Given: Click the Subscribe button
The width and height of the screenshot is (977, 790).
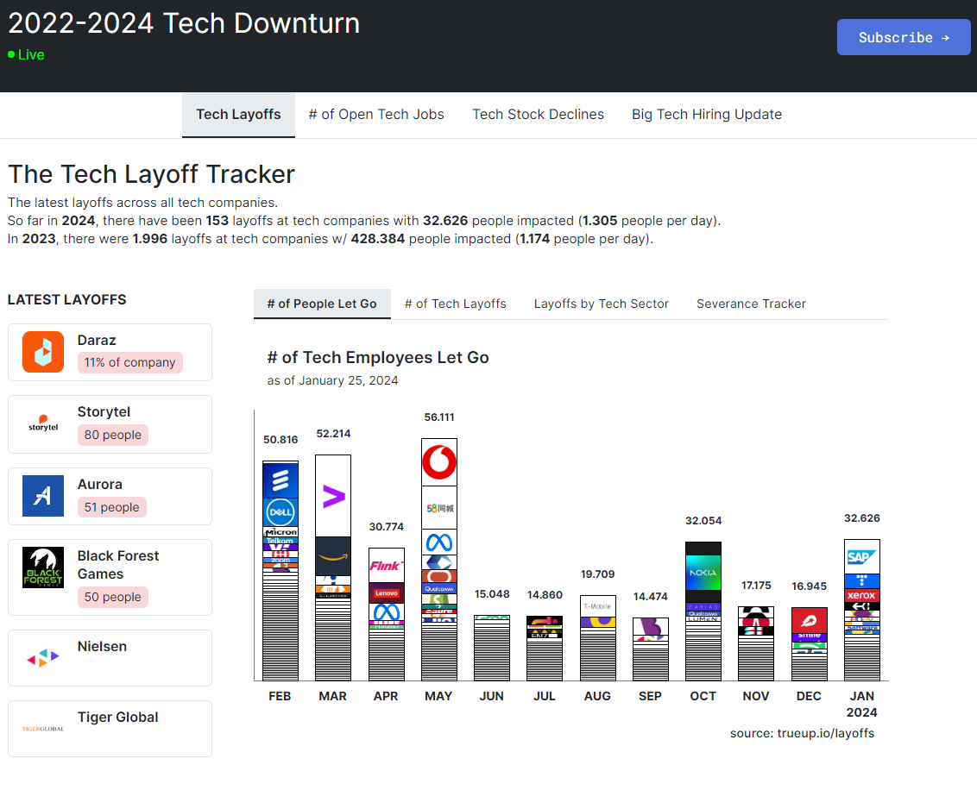Looking at the screenshot, I should 904,37.
